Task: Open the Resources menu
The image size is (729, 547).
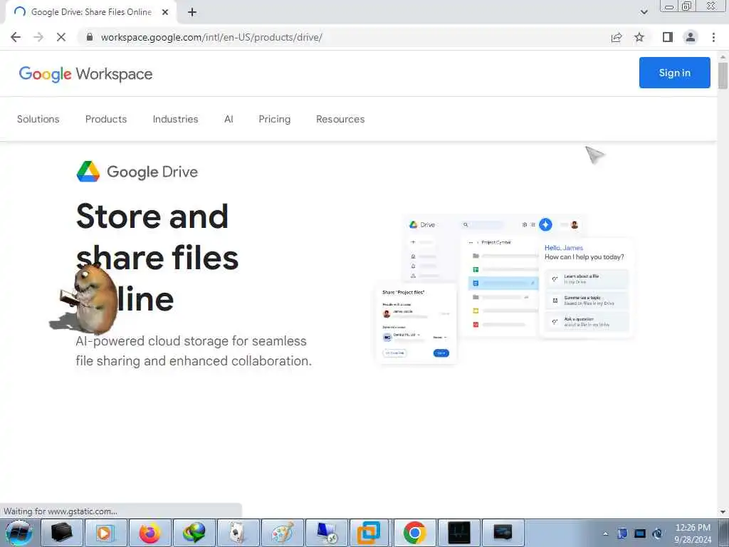Action: (x=340, y=119)
